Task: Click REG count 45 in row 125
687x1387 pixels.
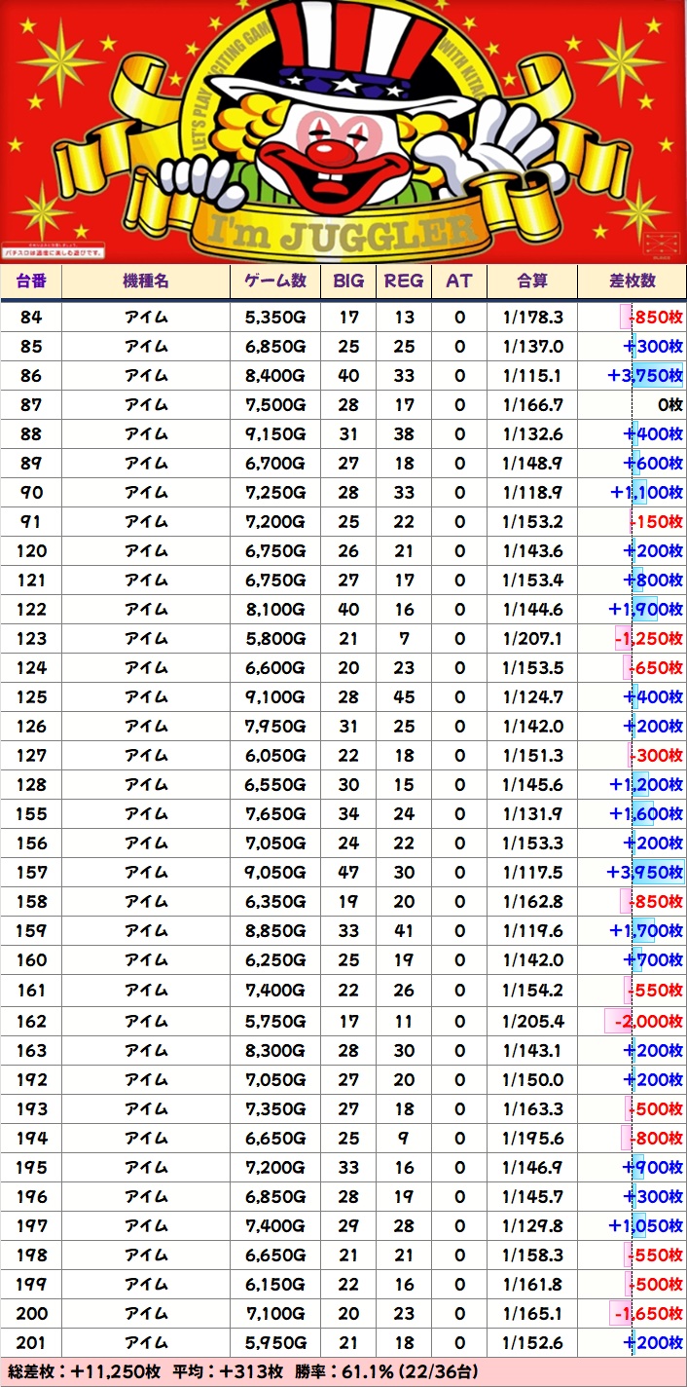Action: (x=404, y=697)
